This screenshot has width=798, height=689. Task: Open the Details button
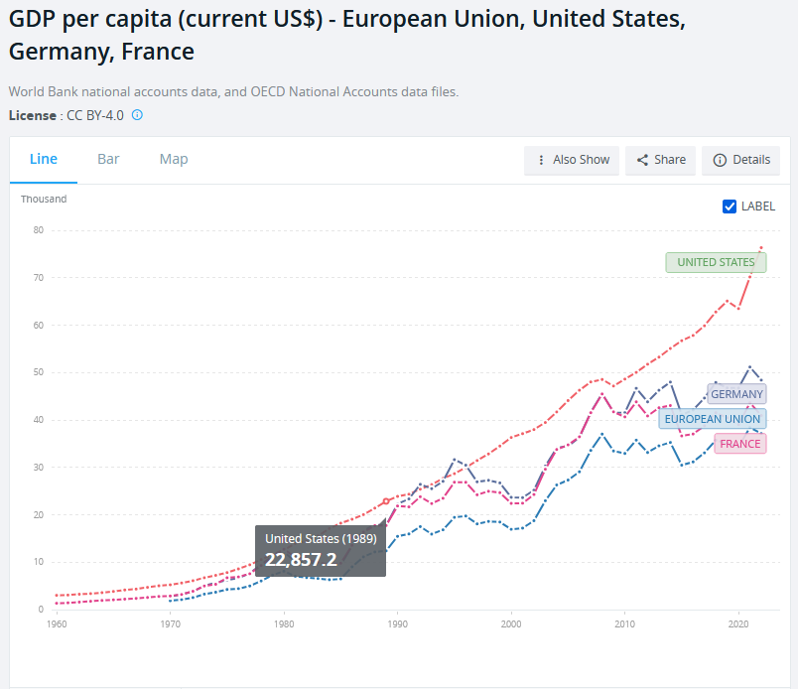pos(740,160)
